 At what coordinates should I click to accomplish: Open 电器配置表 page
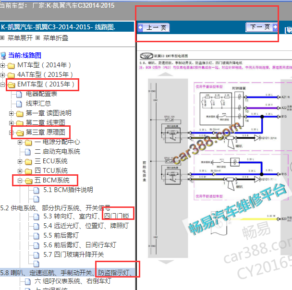coord(41,94)
